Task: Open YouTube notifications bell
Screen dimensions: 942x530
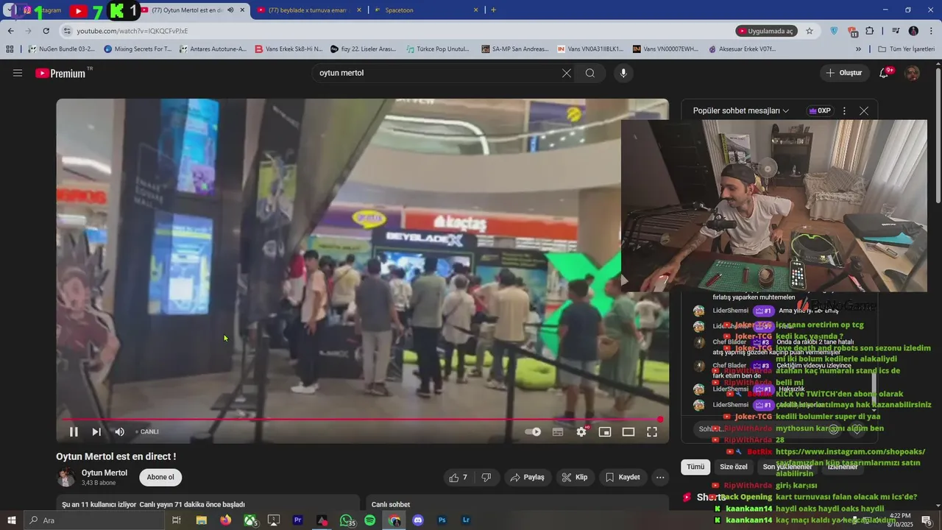Action: pyautogui.click(x=885, y=73)
